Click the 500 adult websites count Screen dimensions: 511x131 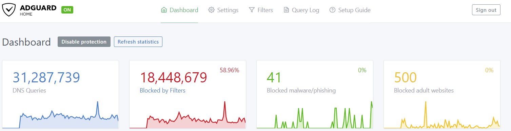tap(406, 78)
